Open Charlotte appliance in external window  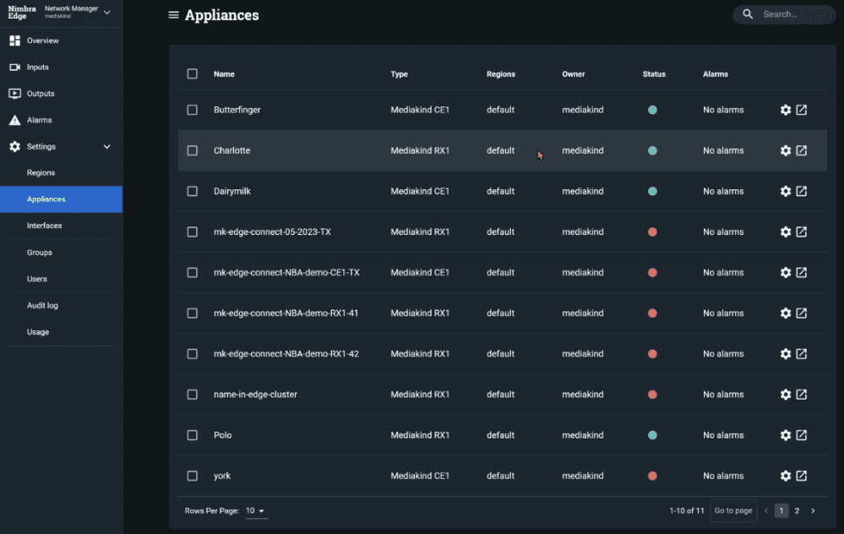coord(802,150)
